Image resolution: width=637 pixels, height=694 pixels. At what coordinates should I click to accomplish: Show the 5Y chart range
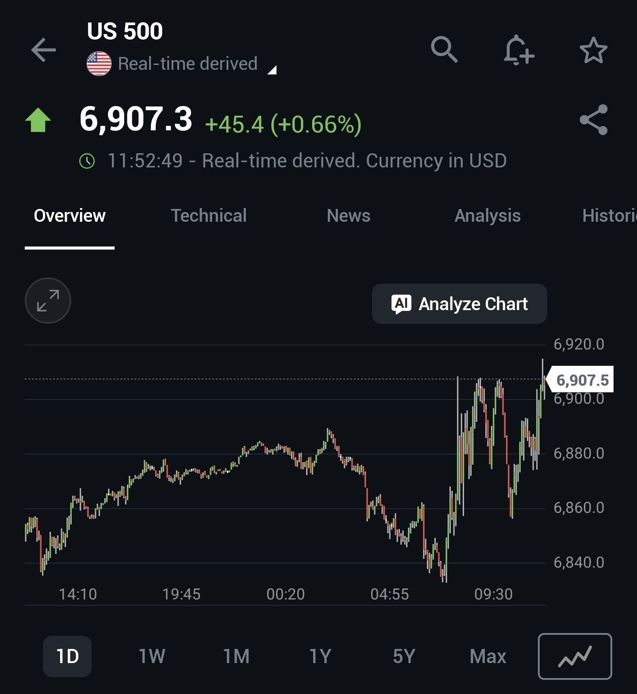pyautogui.click(x=404, y=656)
